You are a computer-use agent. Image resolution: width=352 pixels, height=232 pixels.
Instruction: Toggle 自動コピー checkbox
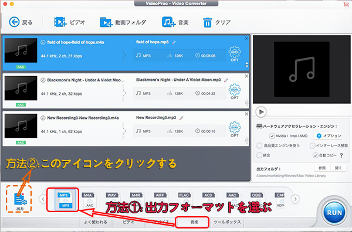tap(316, 155)
